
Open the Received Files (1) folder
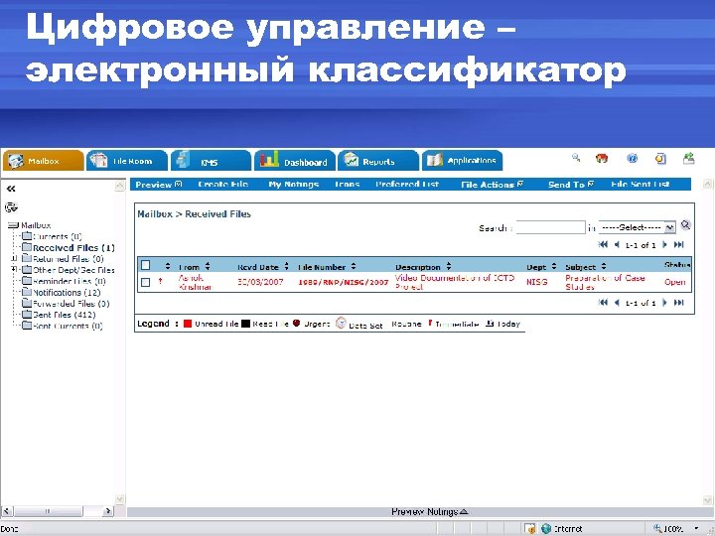click(x=69, y=248)
